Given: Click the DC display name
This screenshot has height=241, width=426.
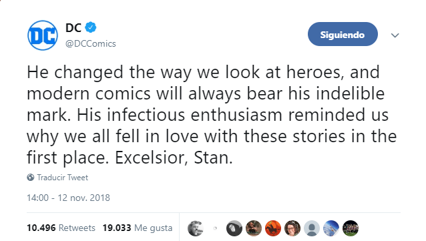Looking at the screenshot, I should [x=73, y=28].
